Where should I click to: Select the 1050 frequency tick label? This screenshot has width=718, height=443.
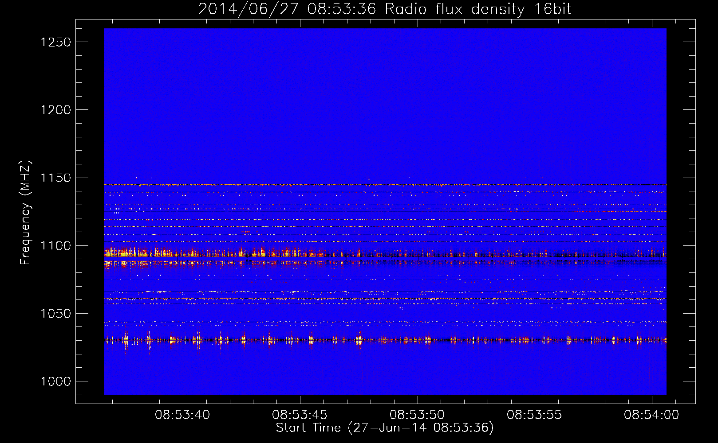[56, 314]
